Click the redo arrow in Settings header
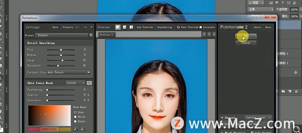The image size is (302, 133). (85, 27)
